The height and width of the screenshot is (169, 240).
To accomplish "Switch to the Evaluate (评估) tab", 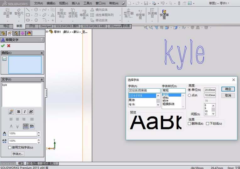I will [x=32, y=26].
